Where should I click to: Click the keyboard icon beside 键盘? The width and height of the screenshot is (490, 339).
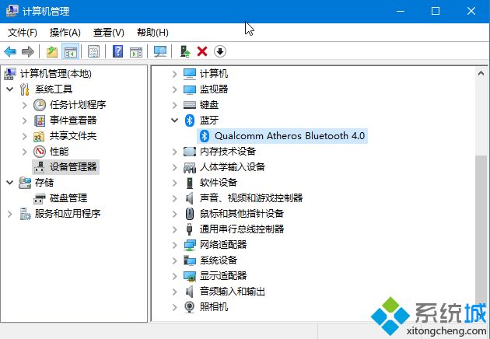[x=190, y=105]
